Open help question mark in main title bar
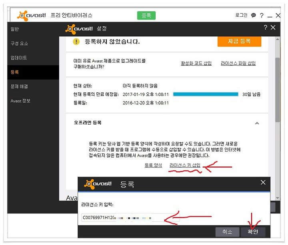The height and width of the screenshot is (245, 288). [262, 16]
